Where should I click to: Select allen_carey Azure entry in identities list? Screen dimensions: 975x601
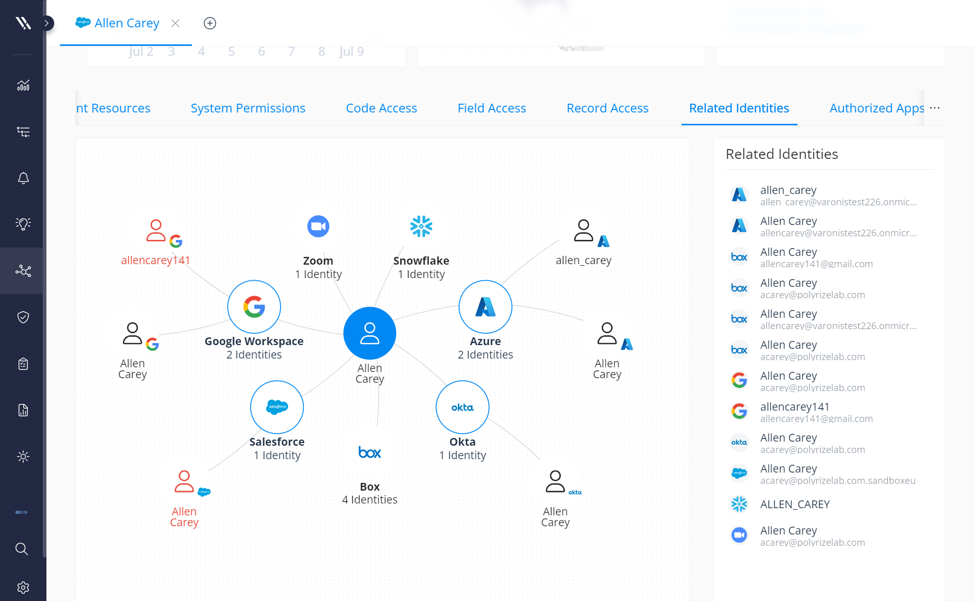pos(830,196)
